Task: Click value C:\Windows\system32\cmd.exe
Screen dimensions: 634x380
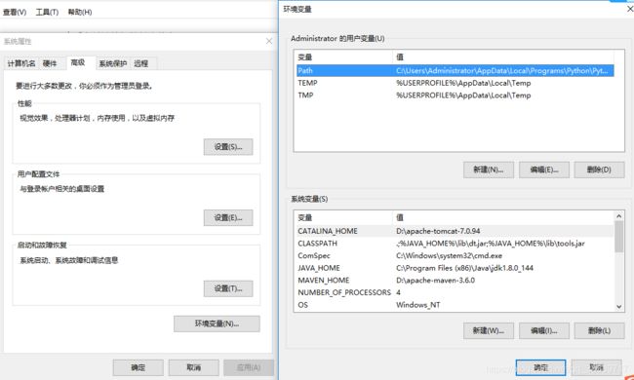Action: (x=450, y=255)
